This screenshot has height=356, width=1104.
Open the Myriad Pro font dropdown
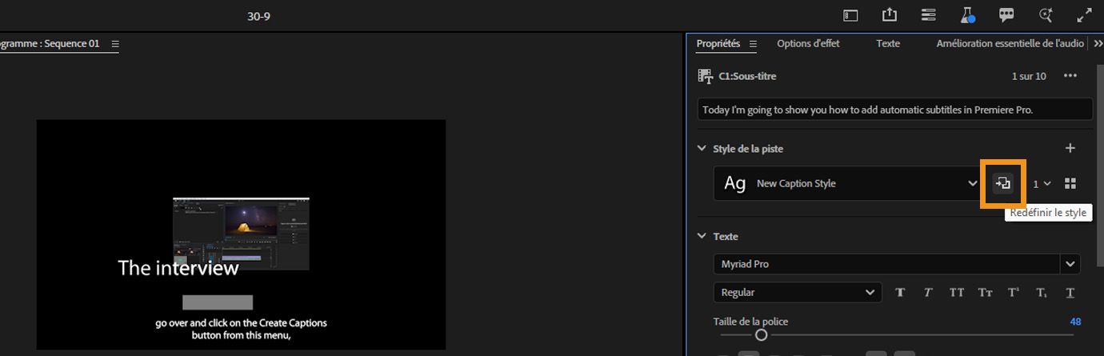[x=1070, y=264]
